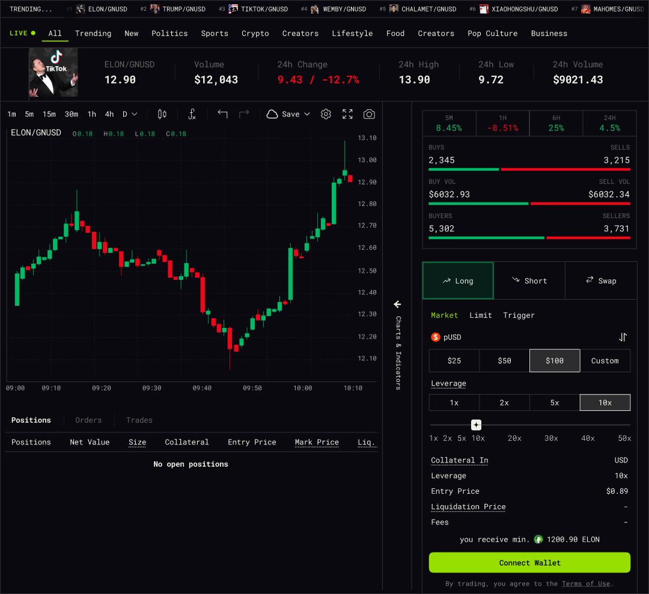649x594 pixels.
Task: Filter markets by Food category
Action: (x=395, y=34)
